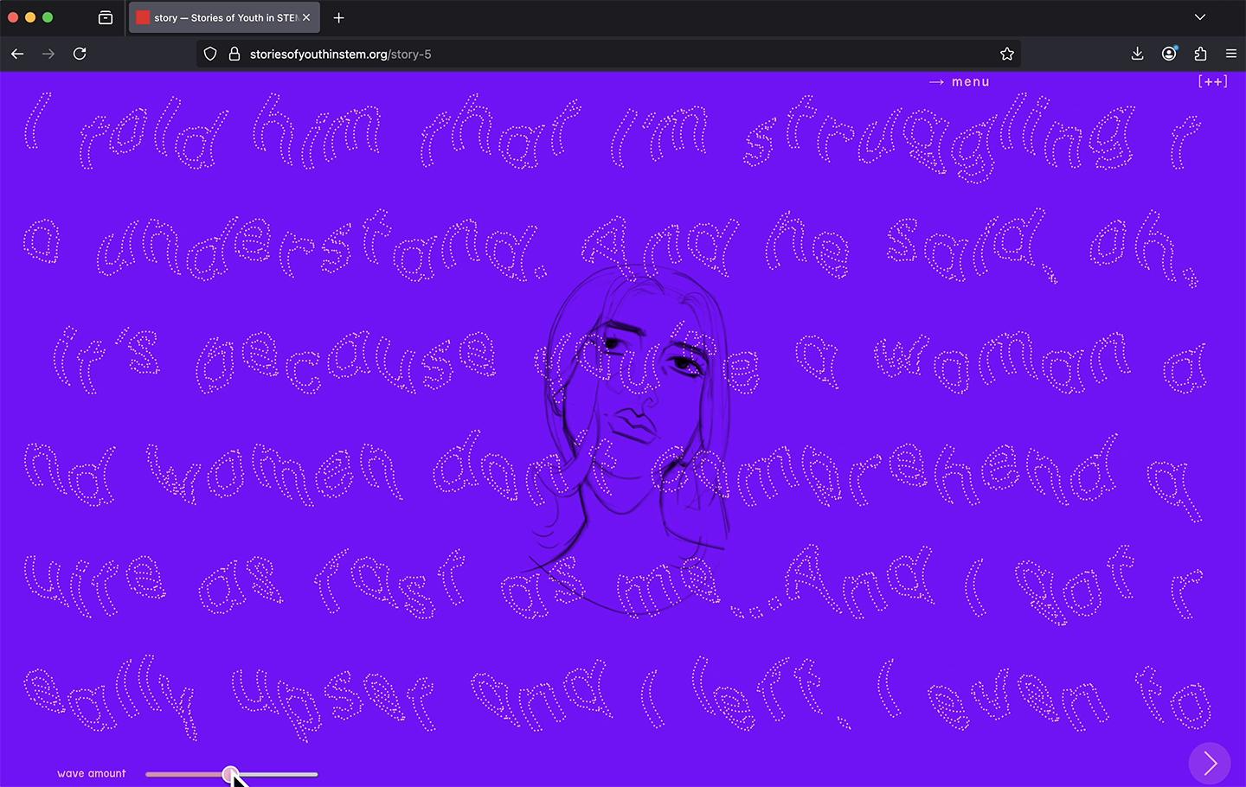Toggle the [++] control in corner
Viewport: 1246px width, 787px height.
pyautogui.click(x=1212, y=81)
